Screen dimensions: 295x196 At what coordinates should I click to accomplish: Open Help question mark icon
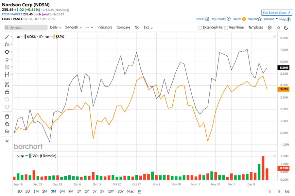(x=288, y=19)
